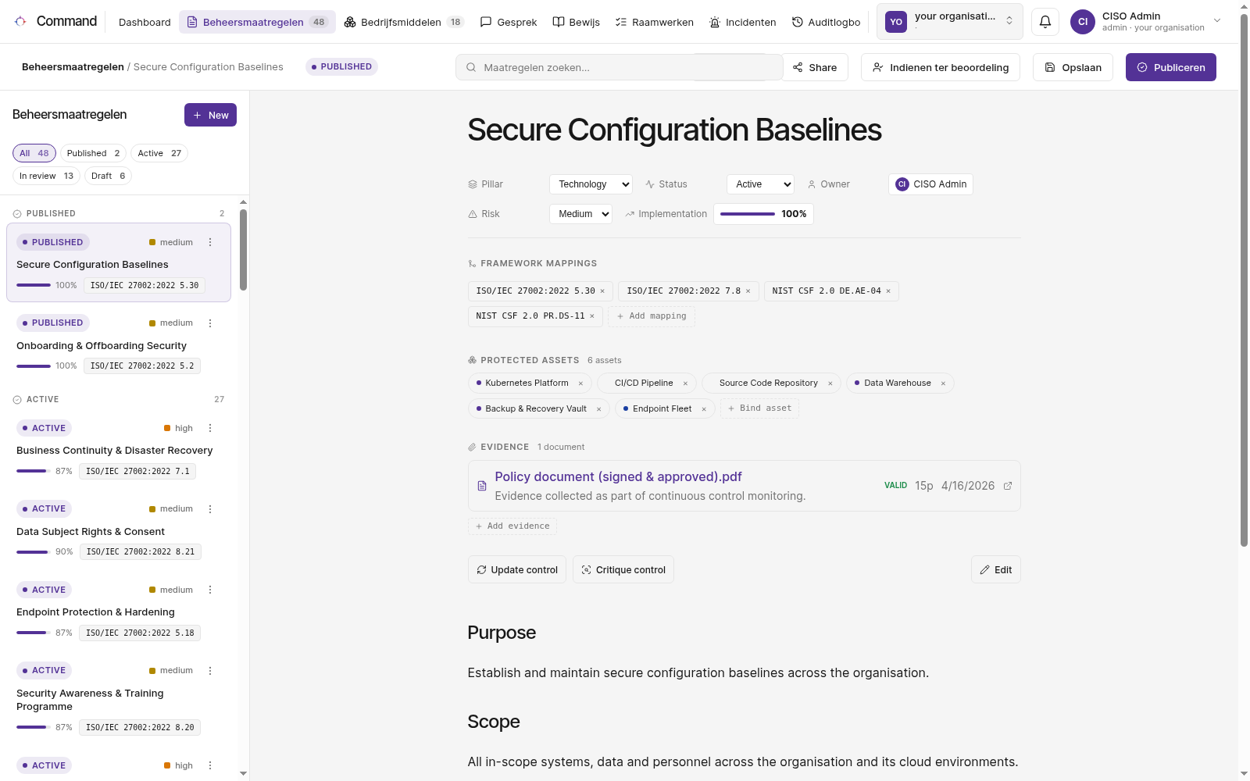This screenshot has width=1250, height=781.
Task: Open the Status Active dropdown
Action: pos(760,184)
